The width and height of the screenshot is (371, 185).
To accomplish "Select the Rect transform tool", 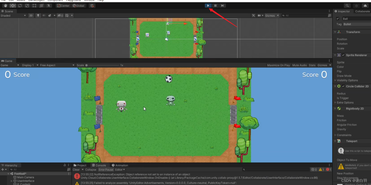I will [34, 6].
